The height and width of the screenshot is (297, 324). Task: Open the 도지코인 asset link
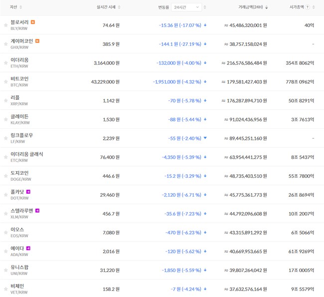coord(19,173)
